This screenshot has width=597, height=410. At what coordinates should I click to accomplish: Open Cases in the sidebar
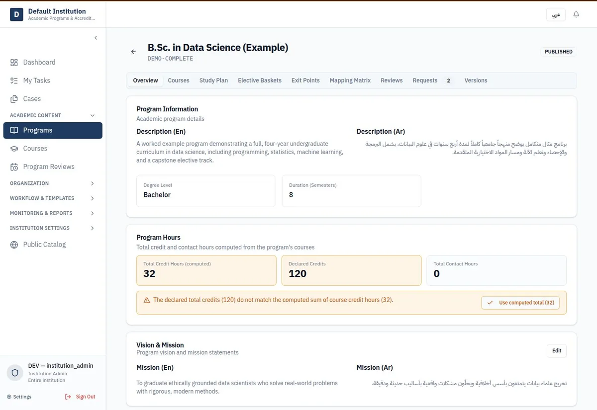tap(53, 99)
